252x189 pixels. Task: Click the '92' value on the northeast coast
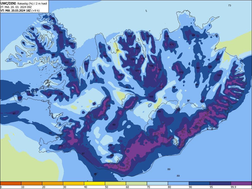click(216, 35)
